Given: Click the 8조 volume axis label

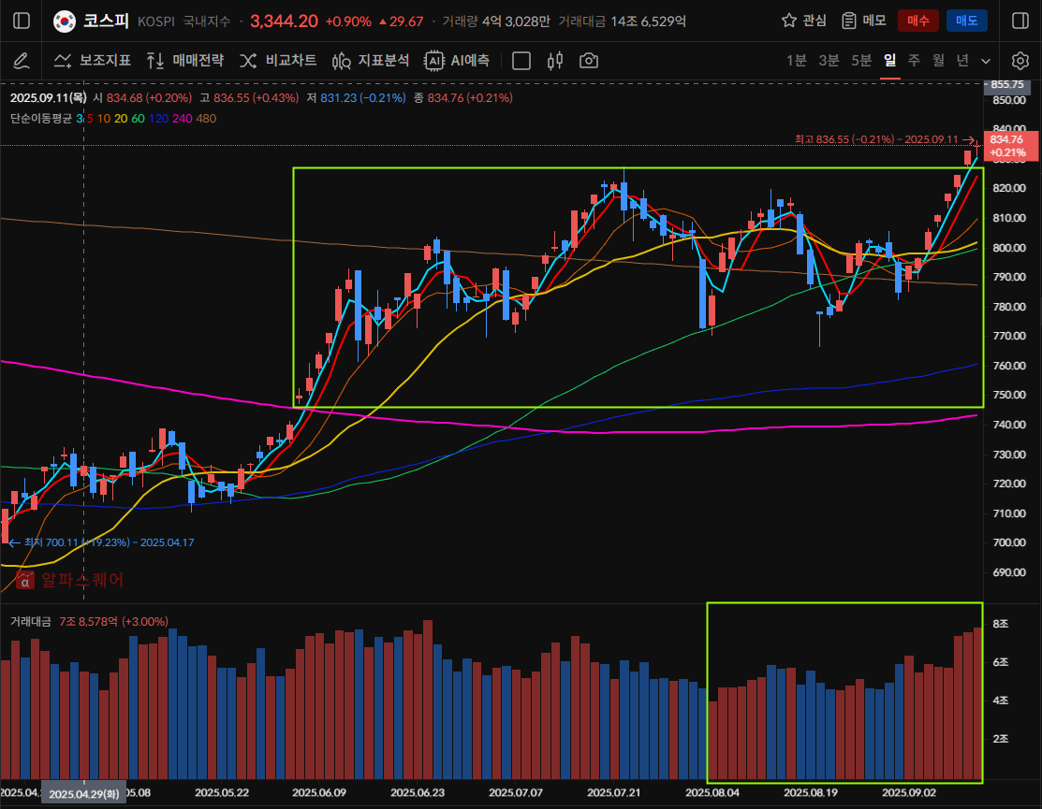Looking at the screenshot, I should point(1001,624).
